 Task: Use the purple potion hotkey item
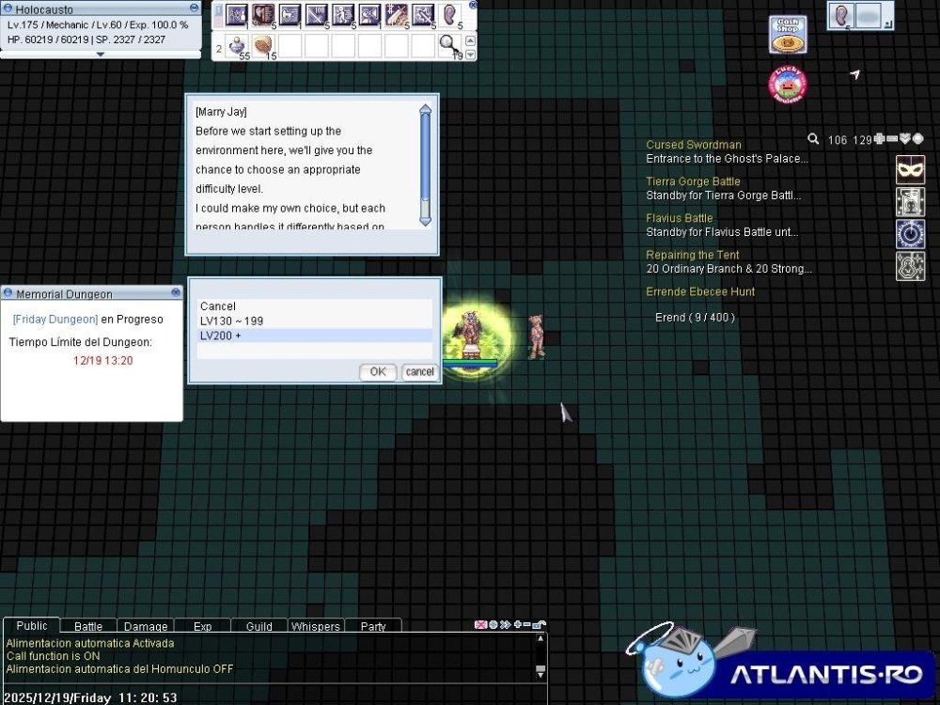click(x=236, y=45)
